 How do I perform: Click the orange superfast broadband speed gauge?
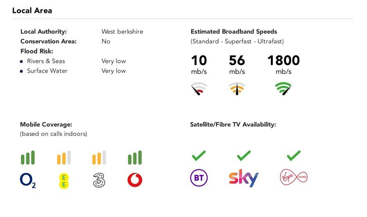point(237,89)
